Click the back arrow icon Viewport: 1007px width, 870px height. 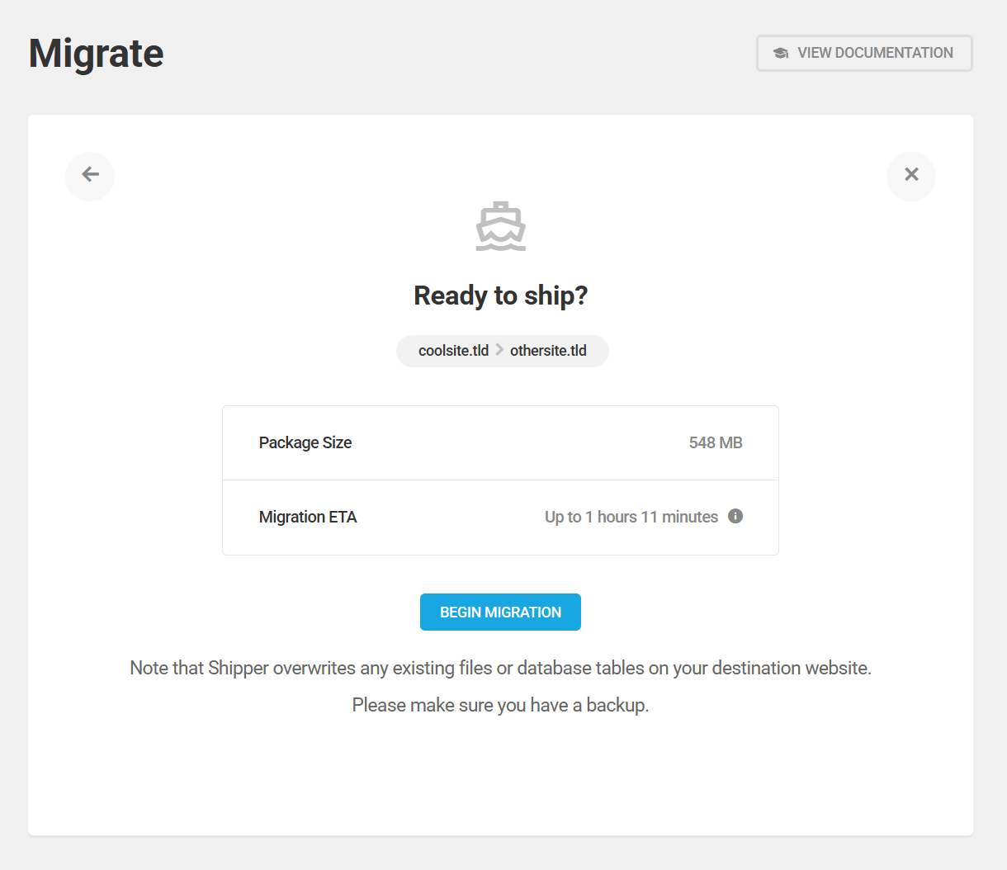click(89, 176)
